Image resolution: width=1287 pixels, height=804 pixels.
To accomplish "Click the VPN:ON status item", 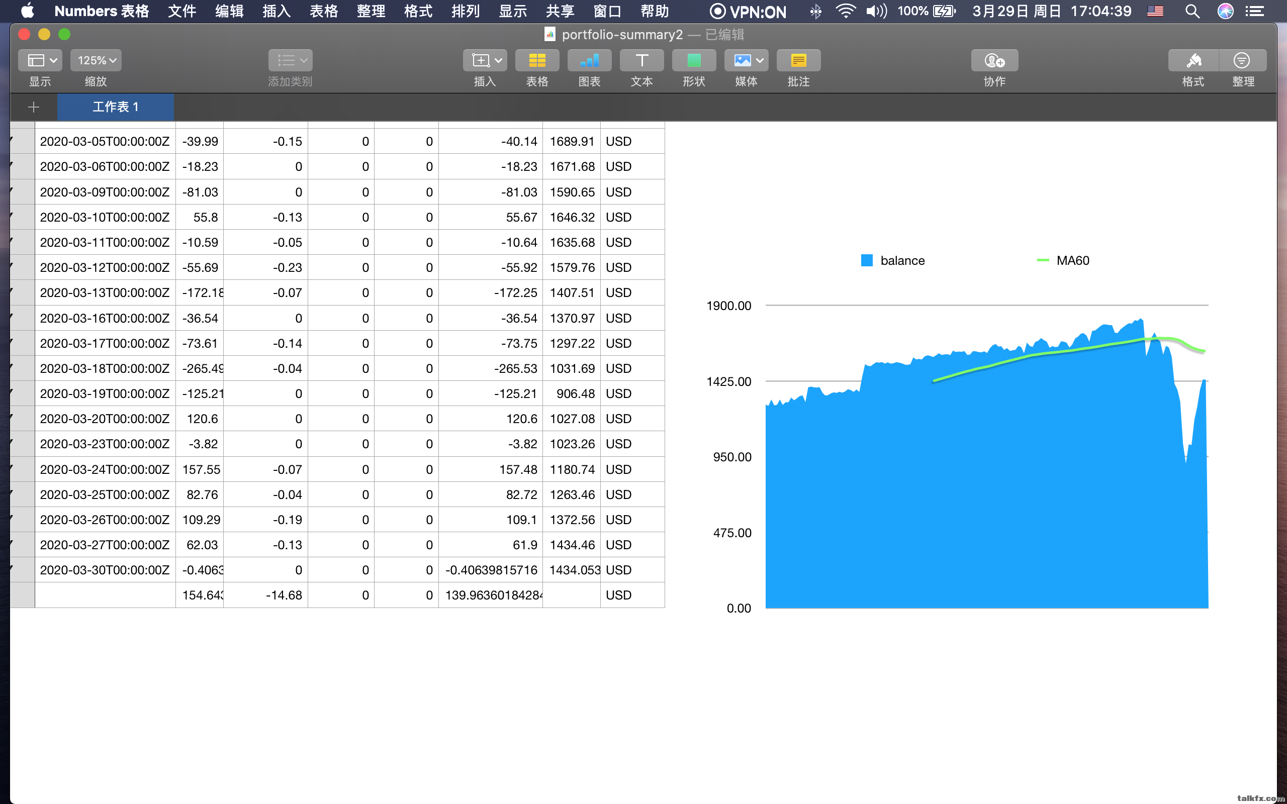I will 748,11.
